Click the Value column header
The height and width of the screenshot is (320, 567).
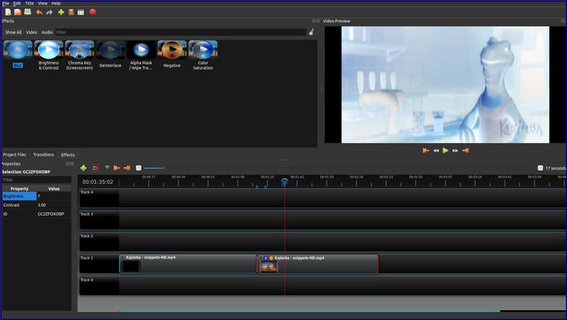54,188
